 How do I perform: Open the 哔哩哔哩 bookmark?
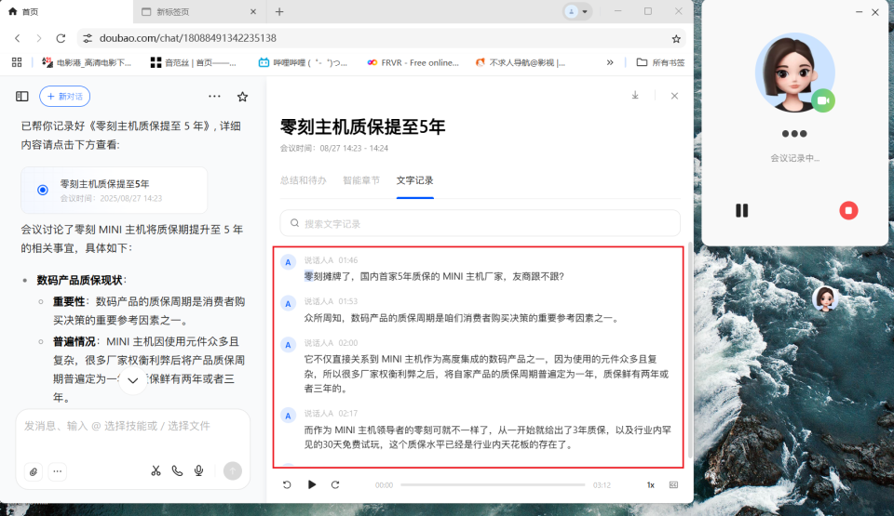[302, 62]
